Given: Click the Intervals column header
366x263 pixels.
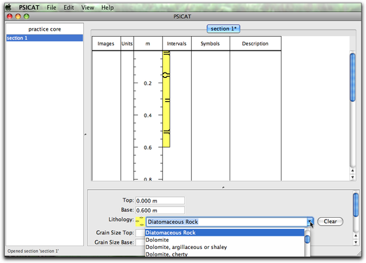Looking at the screenshot, I should point(177,43).
